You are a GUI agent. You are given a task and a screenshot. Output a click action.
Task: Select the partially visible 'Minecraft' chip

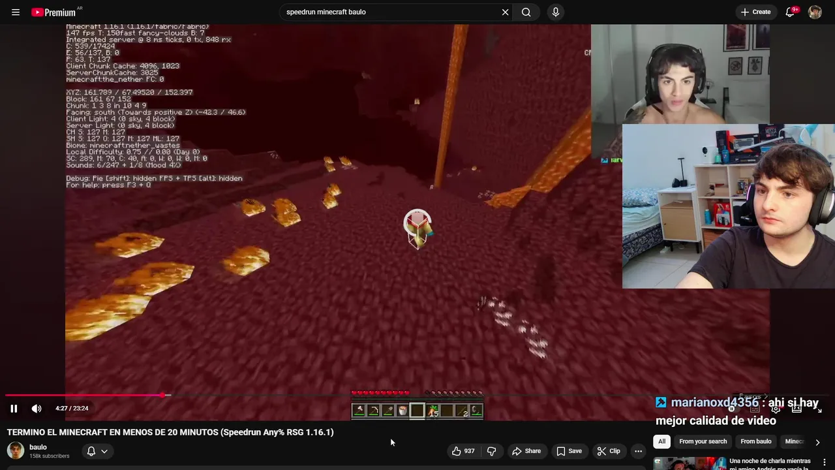coord(794,441)
